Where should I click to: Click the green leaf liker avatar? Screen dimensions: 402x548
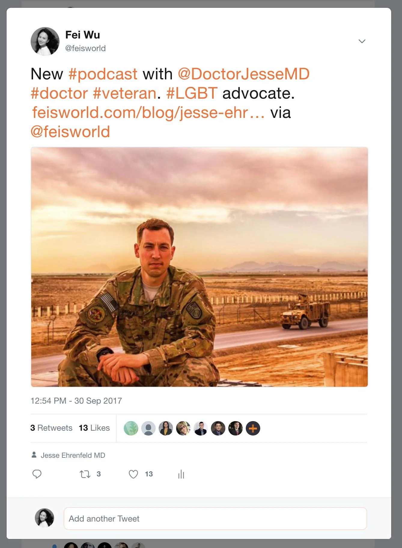[131, 428]
